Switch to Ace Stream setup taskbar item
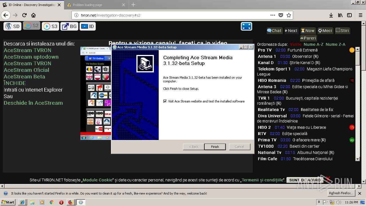The image size is (366, 206). pyautogui.click(x=81, y=202)
